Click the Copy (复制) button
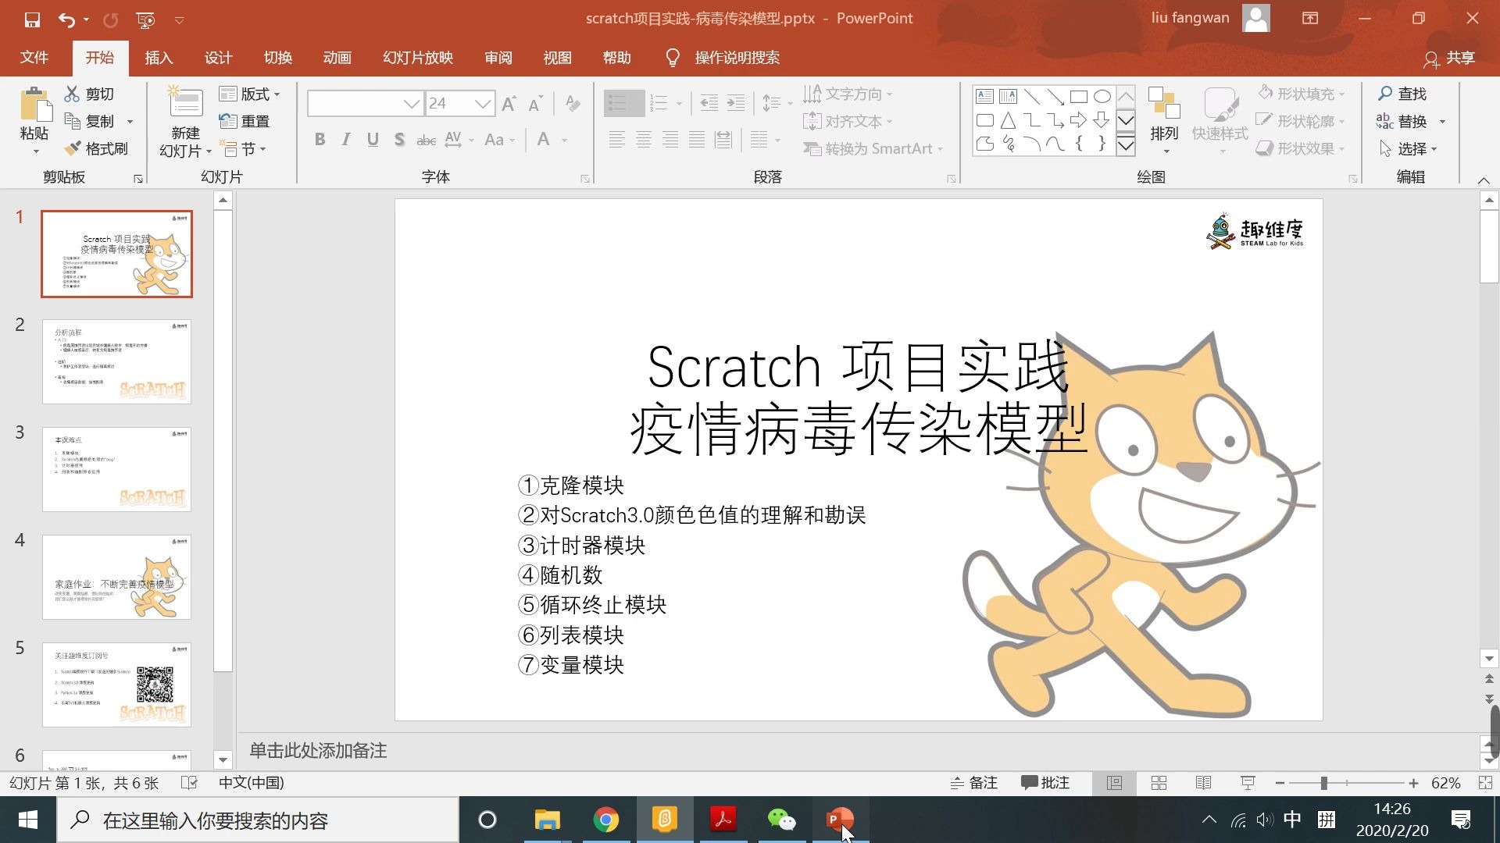The height and width of the screenshot is (843, 1500). click(x=90, y=121)
